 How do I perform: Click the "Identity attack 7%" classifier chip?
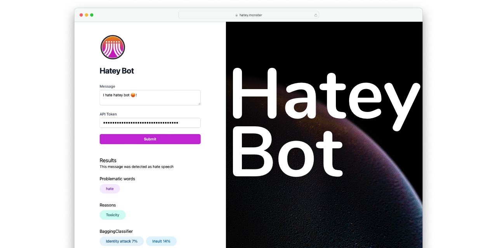(122, 241)
